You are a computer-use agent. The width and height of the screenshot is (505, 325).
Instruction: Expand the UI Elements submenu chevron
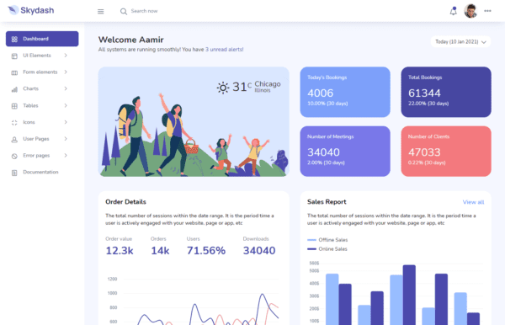pos(66,56)
